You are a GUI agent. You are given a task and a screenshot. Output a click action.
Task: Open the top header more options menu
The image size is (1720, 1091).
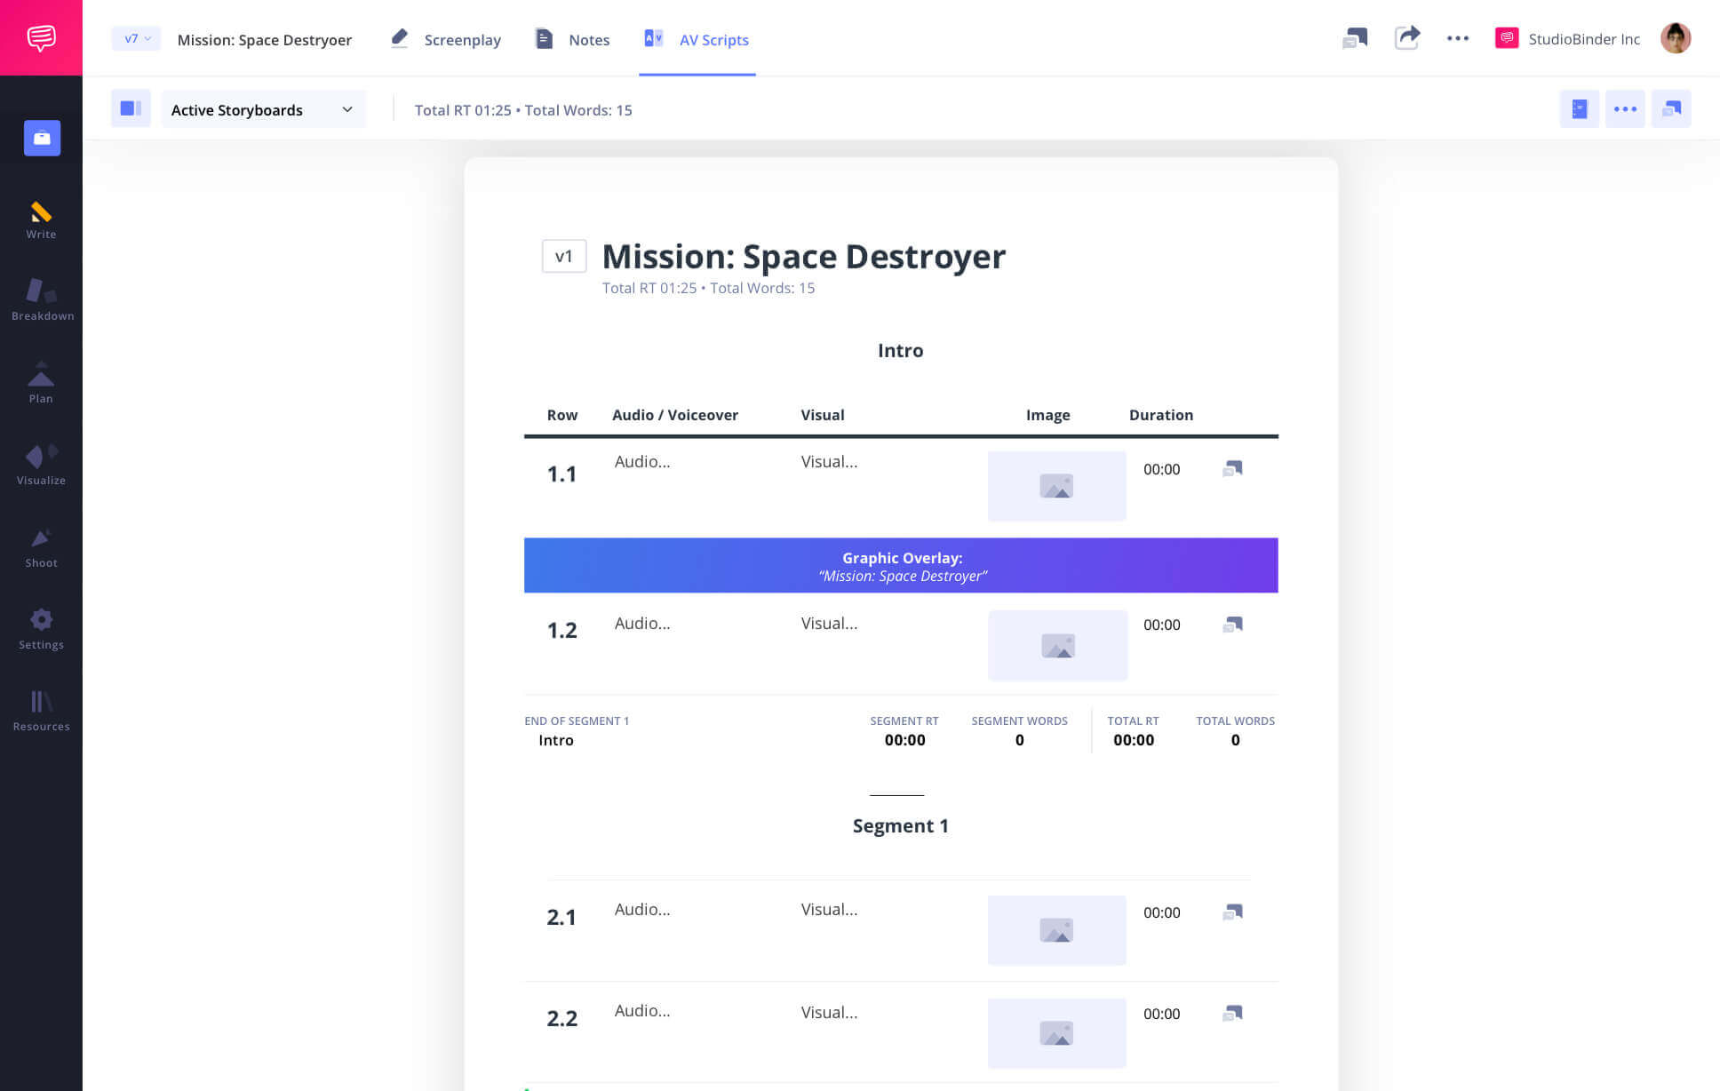[1457, 38]
